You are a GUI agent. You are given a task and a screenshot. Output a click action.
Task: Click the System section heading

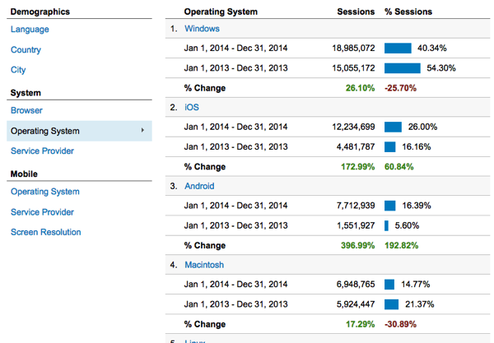pos(26,93)
